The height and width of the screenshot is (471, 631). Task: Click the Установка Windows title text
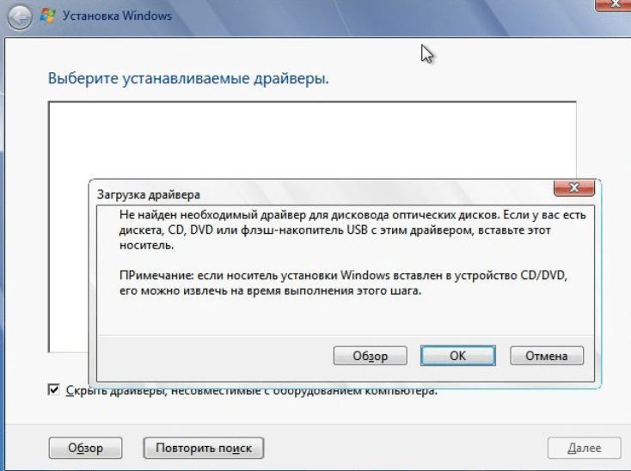117,15
